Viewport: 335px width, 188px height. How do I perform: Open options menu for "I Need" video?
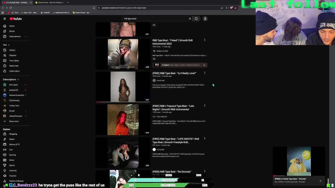tap(205, 40)
